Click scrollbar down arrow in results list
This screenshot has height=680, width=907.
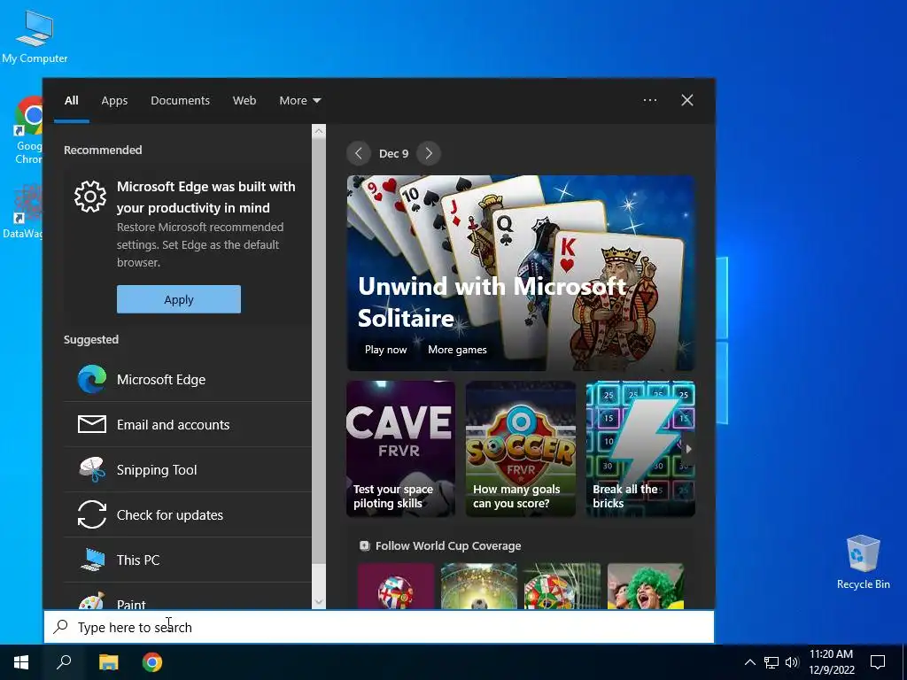click(x=319, y=602)
